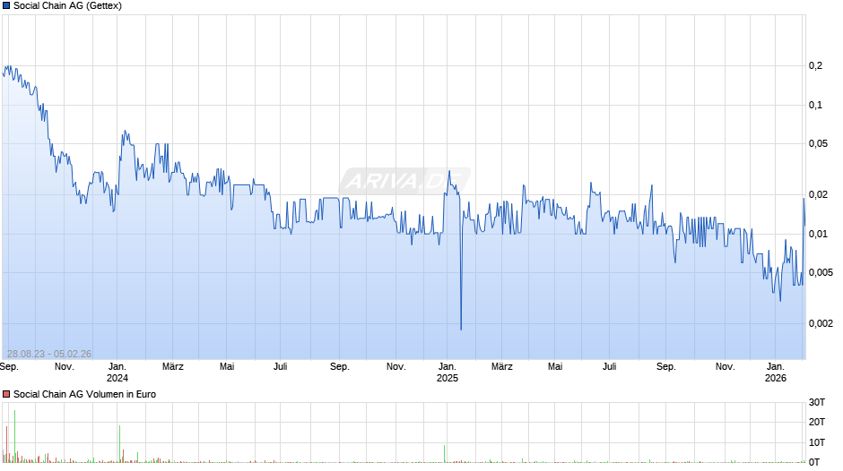Click the 0,2 price axis label
This screenshot has height=471, width=843.
(x=815, y=65)
